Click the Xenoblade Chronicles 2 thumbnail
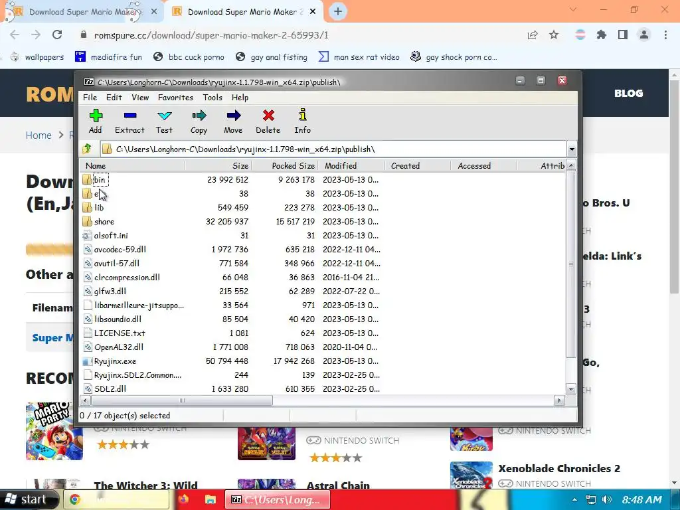Image resolution: width=680 pixels, height=510 pixels. 471,475
